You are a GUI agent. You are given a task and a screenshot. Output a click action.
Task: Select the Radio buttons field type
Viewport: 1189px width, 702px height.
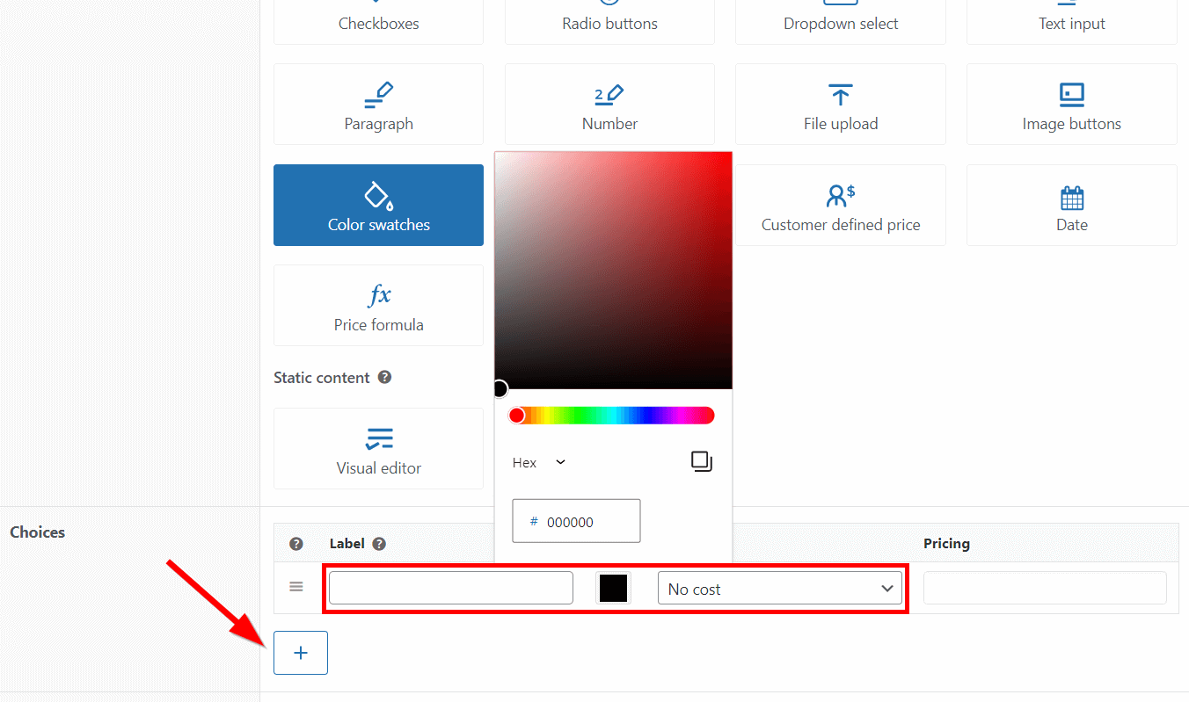coord(609,16)
